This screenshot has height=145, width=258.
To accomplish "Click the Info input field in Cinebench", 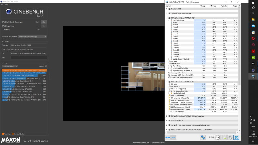I will (29, 58).
